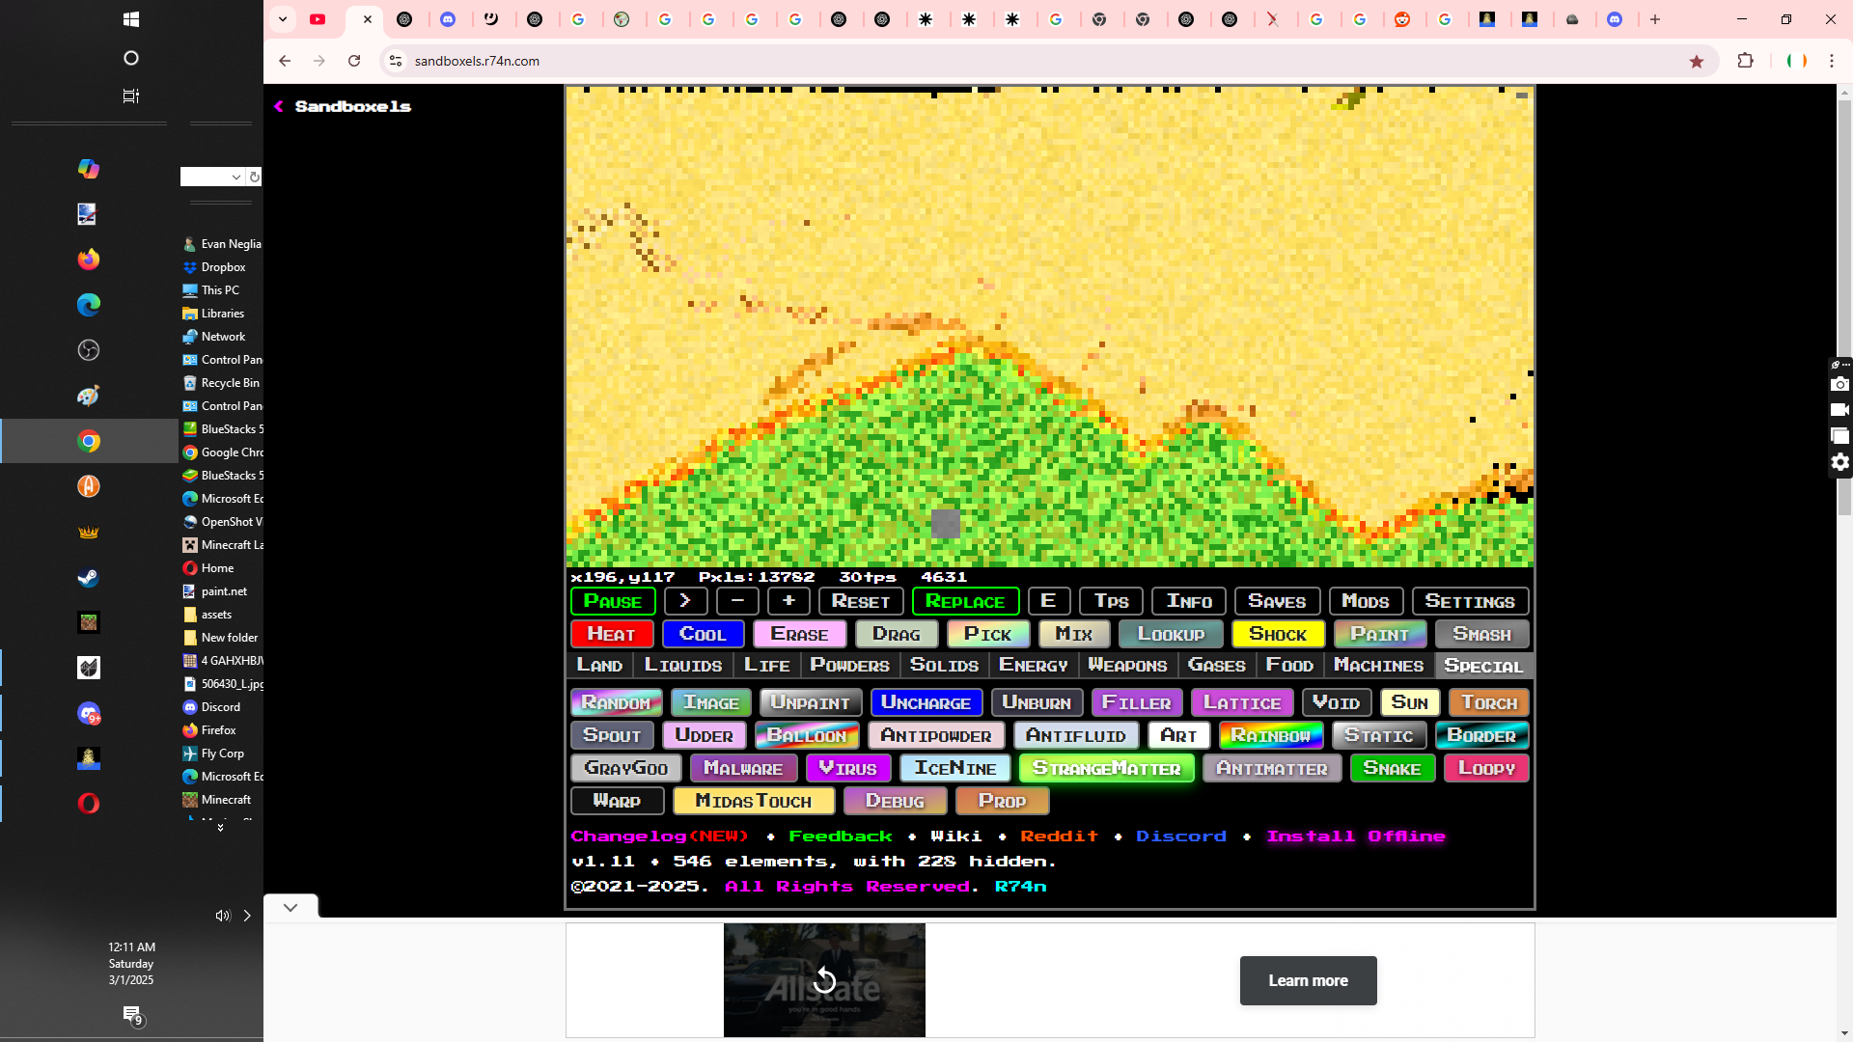
Task: Open the tab search dropdown arrow
Action: (x=283, y=19)
